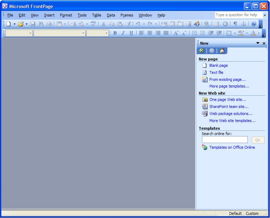The image size is (270, 218).
Task: Toggle Italic formatting
Action: (x=123, y=33)
